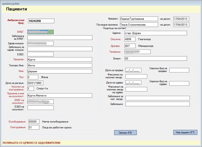Viewport: 202px width, 147px height.
Task: Edit the Адреса field стар Дојран
Action: 156,33
